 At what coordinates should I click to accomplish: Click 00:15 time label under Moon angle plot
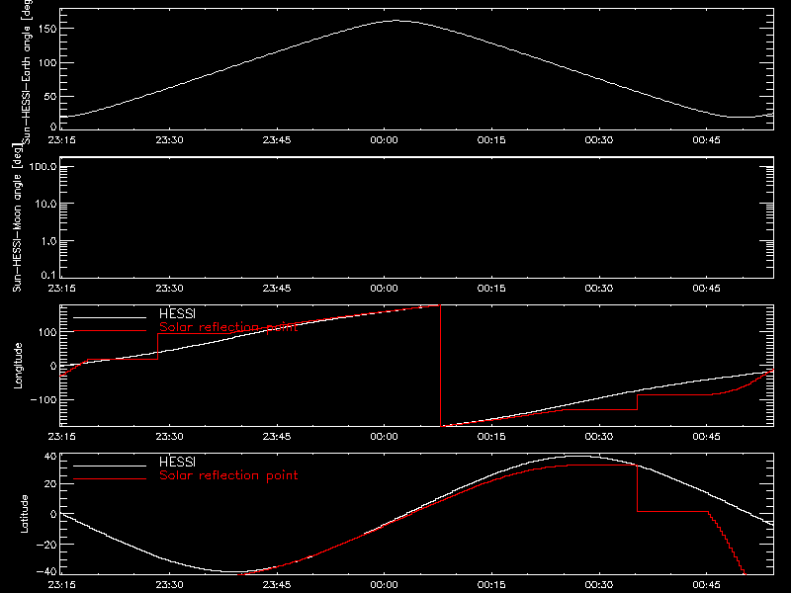pyautogui.click(x=491, y=289)
